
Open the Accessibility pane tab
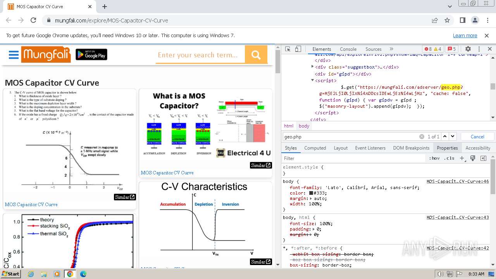pos(478,148)
